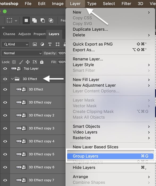
Task: Open the Filter menu
Action: pos(126,3)
